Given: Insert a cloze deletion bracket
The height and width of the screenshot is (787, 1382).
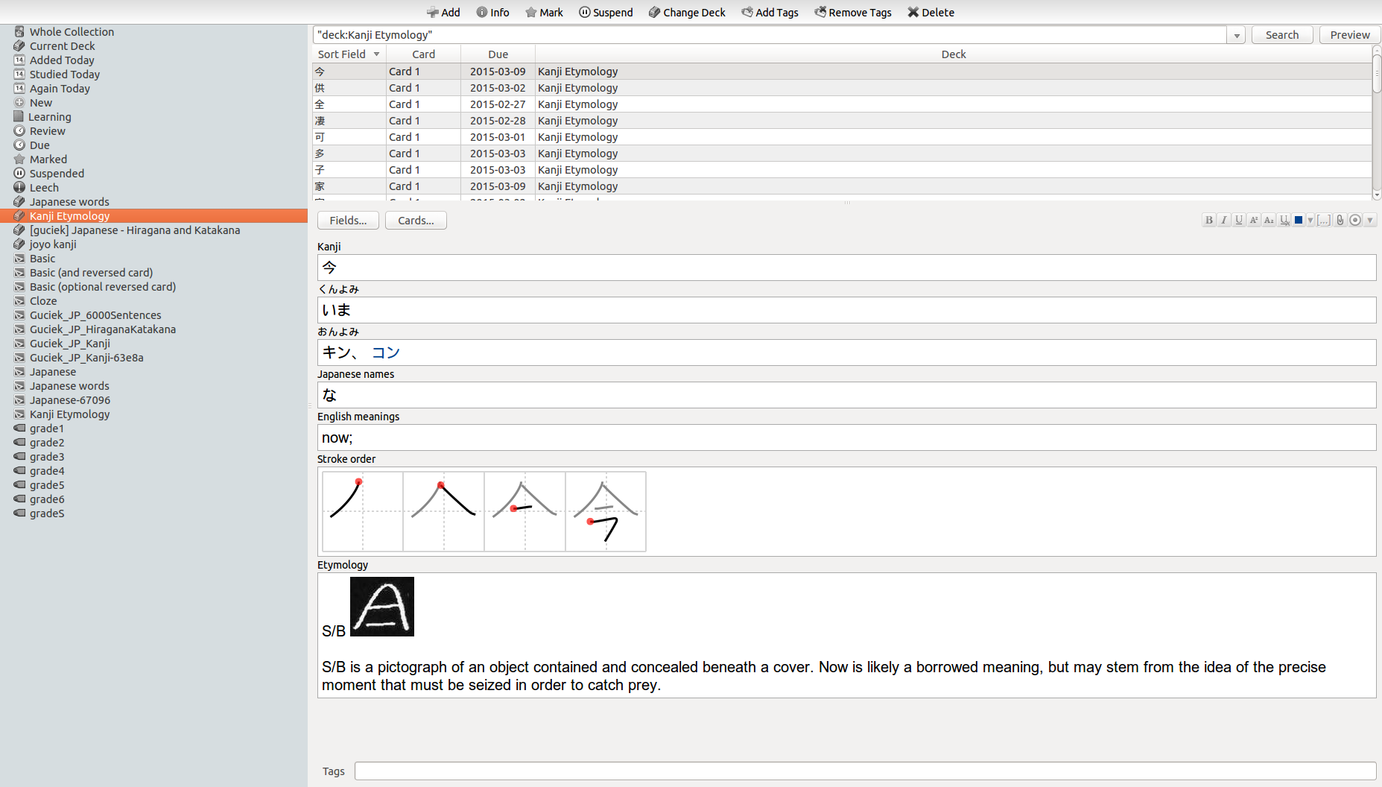Looking at the screenshot, I should 1324,220.
